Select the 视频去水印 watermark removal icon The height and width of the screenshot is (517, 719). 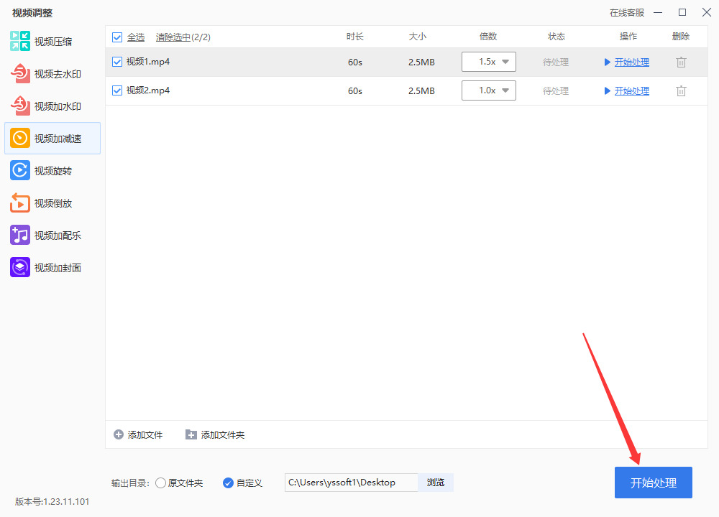20,74
